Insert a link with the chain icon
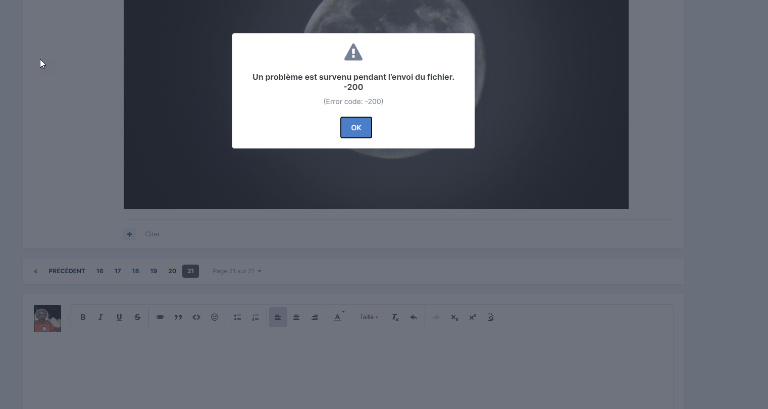 point(160,317)
